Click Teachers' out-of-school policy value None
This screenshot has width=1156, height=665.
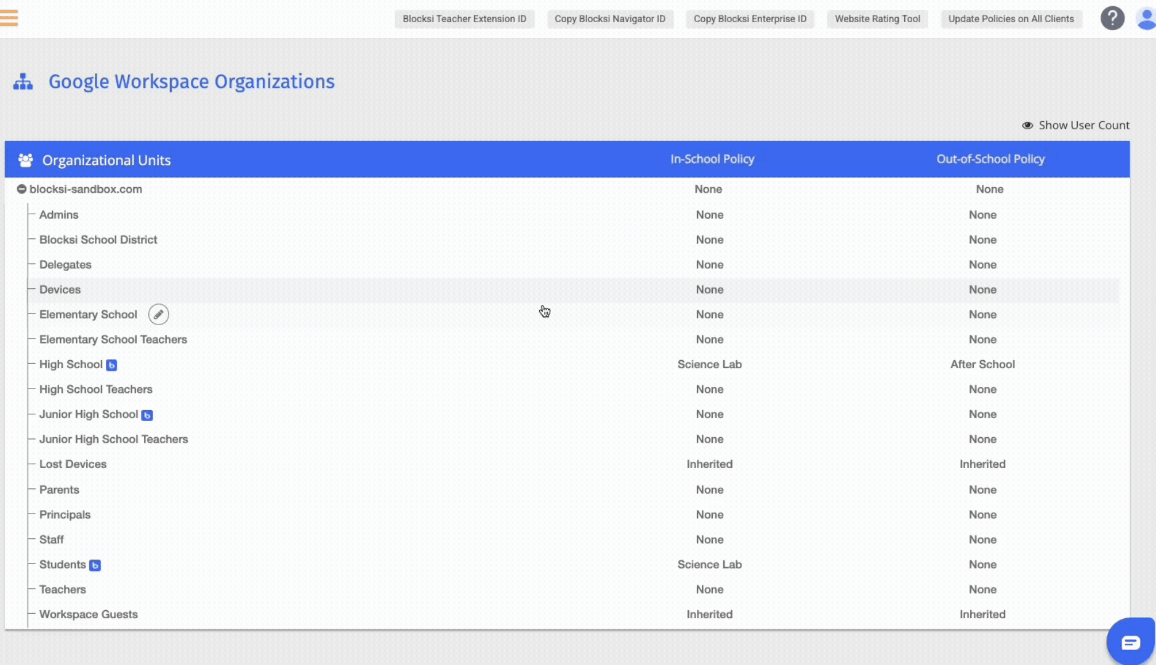[982, 589]
